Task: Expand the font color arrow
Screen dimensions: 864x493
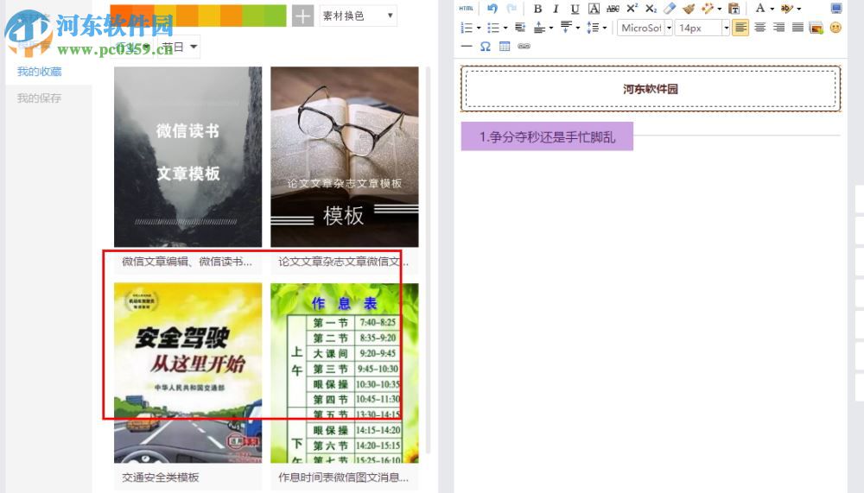Action: click(772, 9)
